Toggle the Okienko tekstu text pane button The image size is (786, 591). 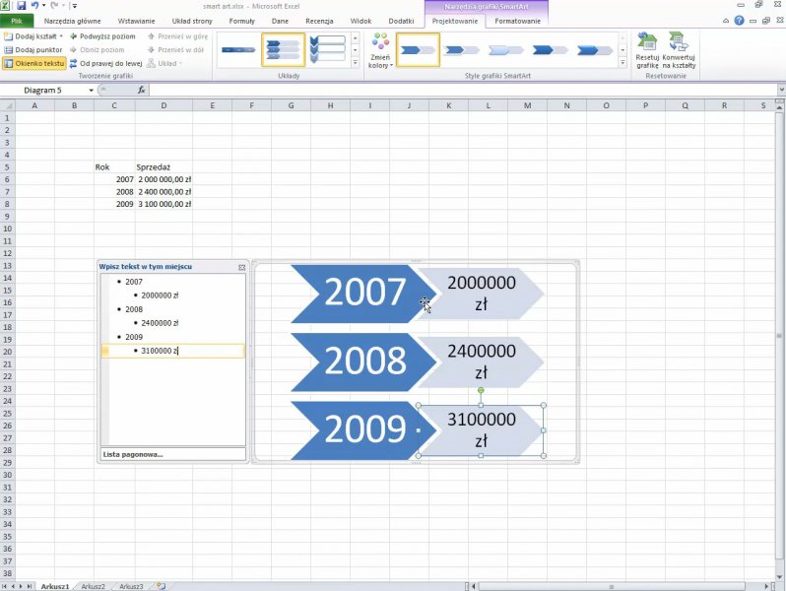(x=33, y=63)
